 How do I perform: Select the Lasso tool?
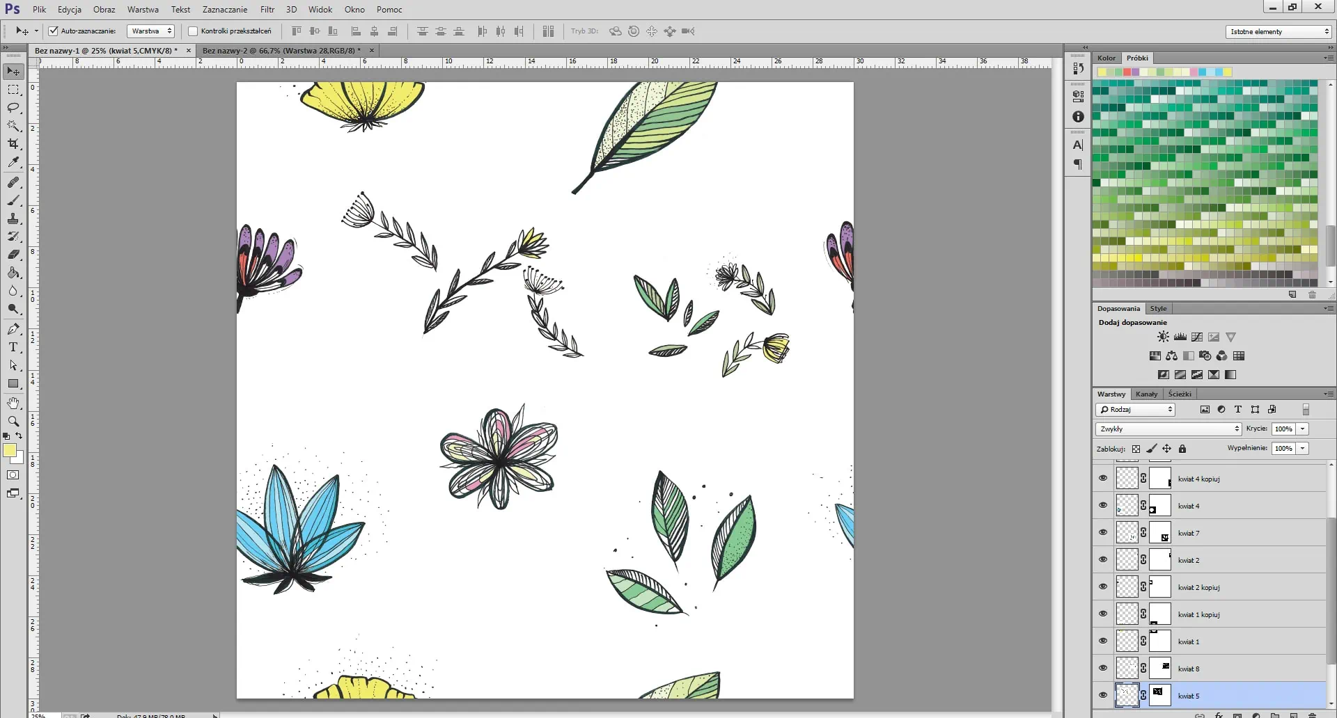(x=13, y=108)
